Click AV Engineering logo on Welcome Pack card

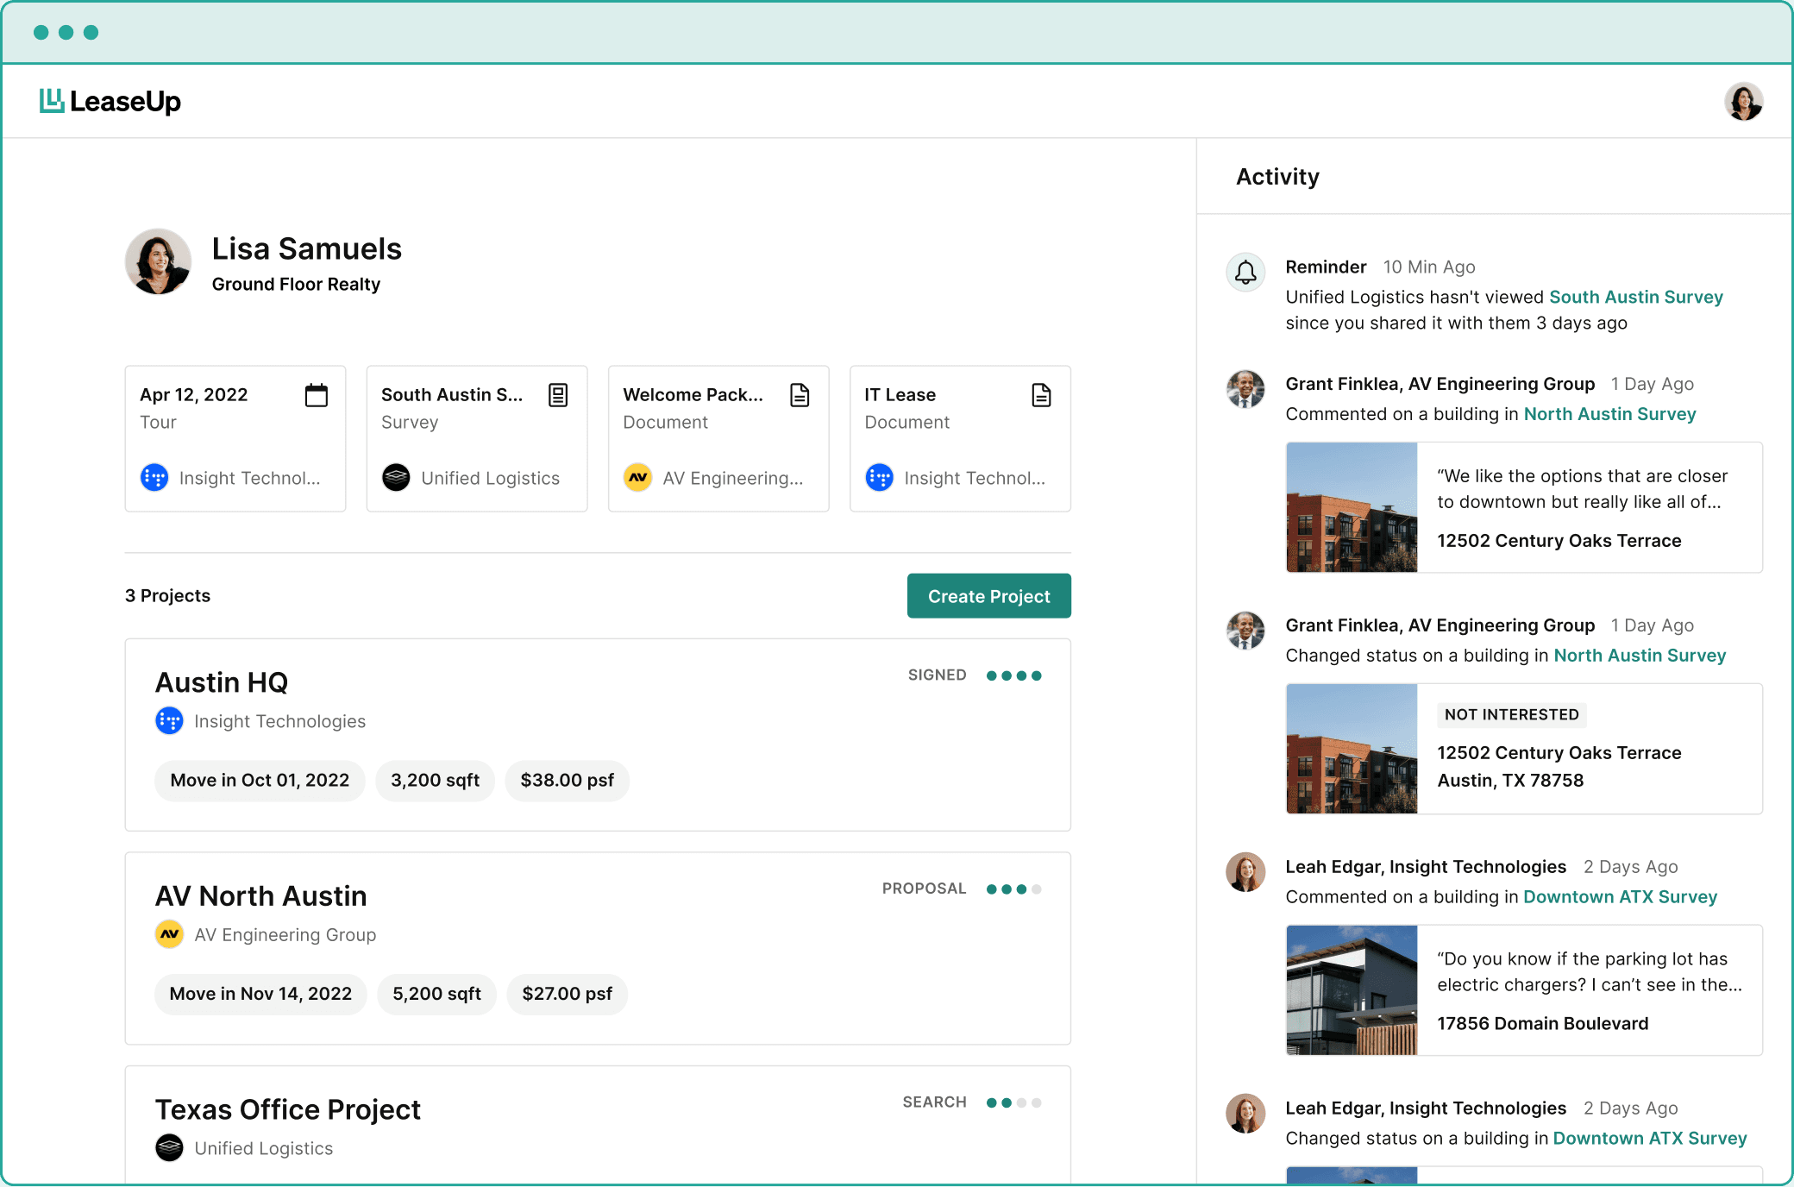(637, 477)
